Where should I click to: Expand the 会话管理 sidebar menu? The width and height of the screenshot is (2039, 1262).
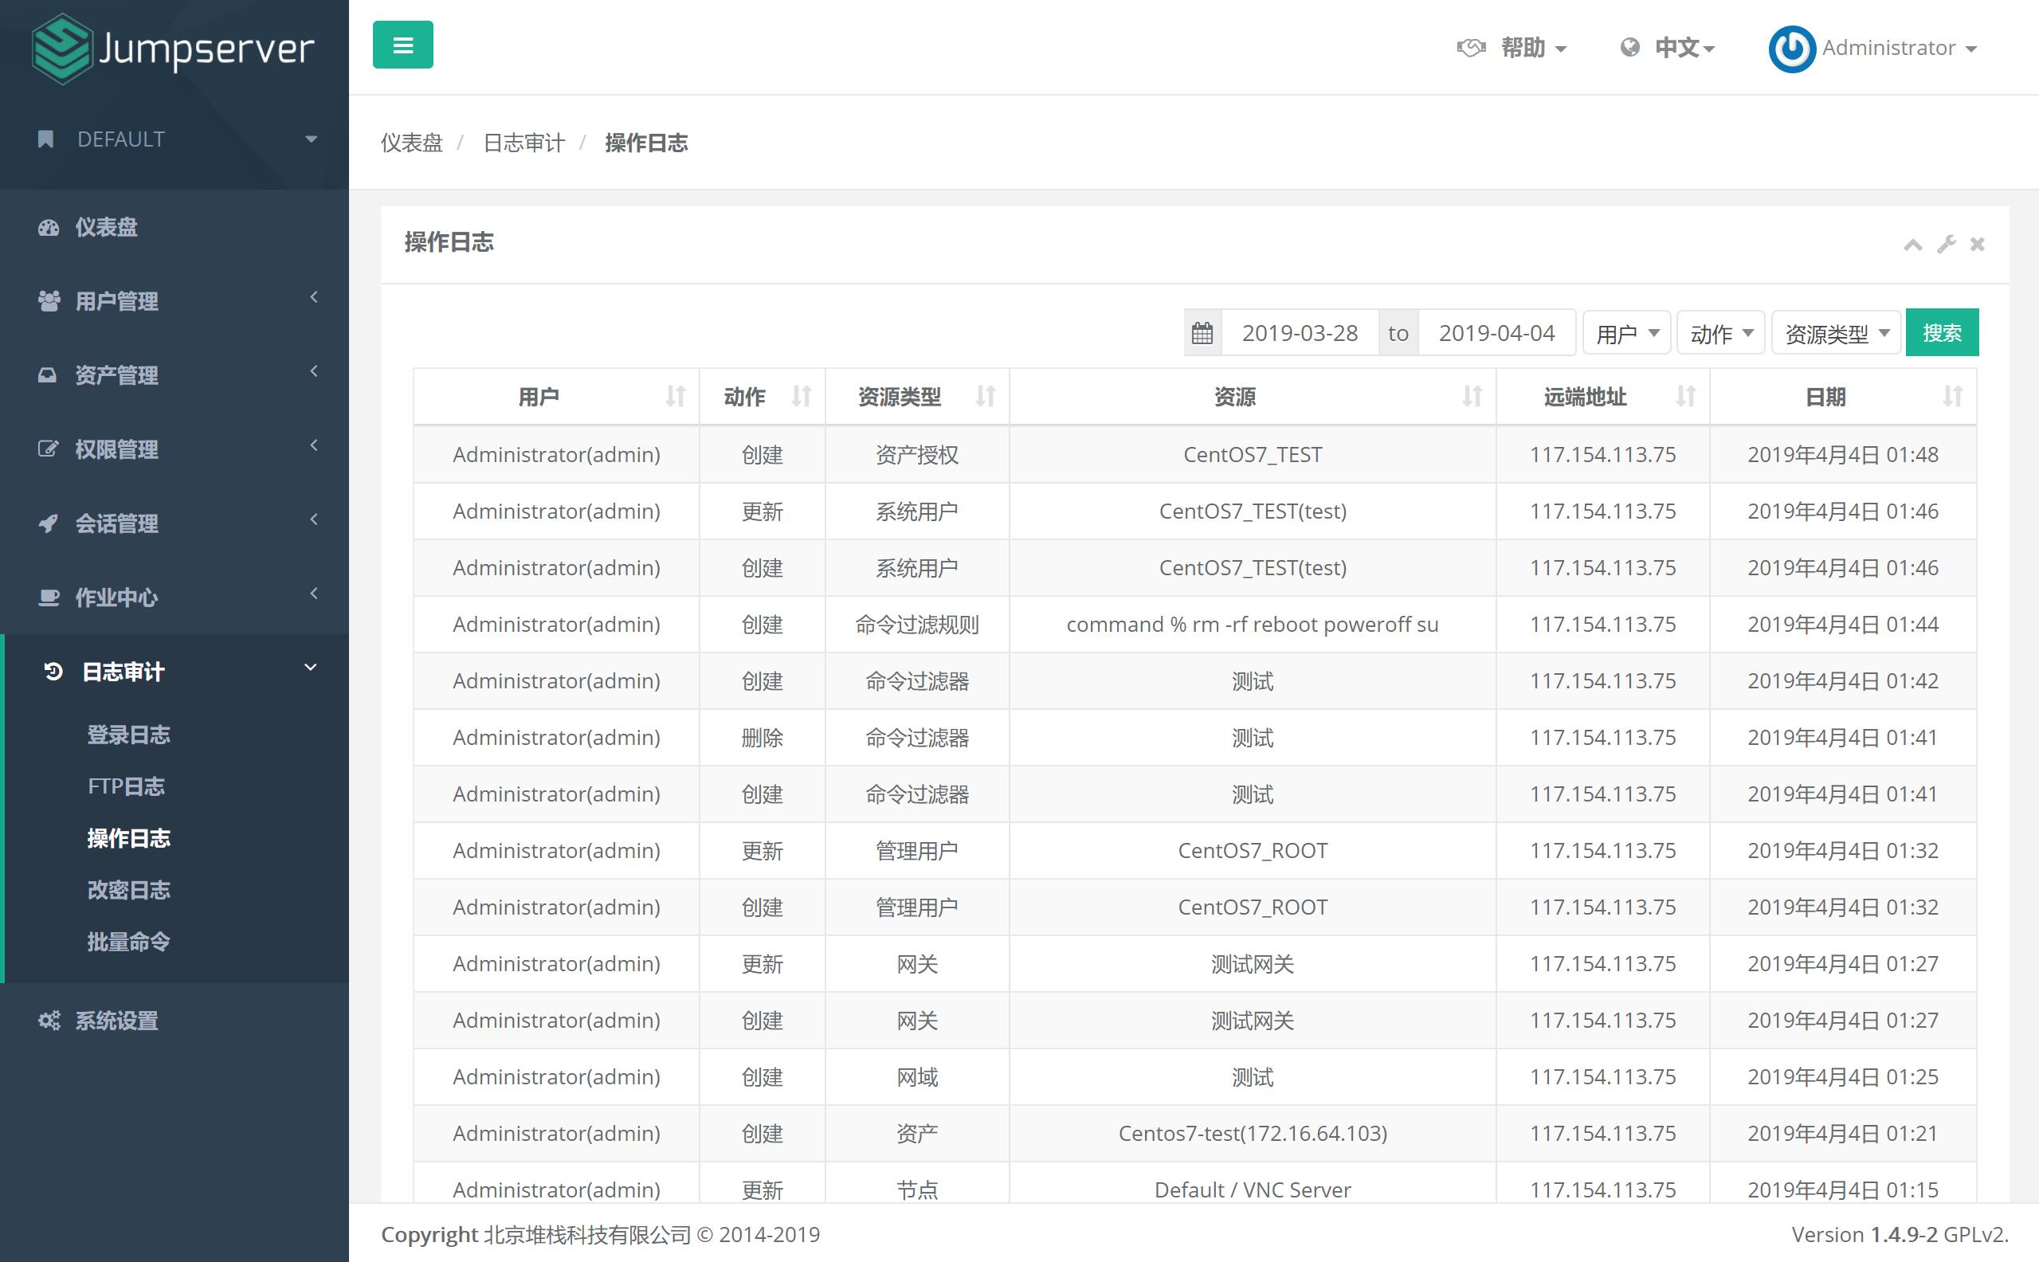[x=174, y=523]
